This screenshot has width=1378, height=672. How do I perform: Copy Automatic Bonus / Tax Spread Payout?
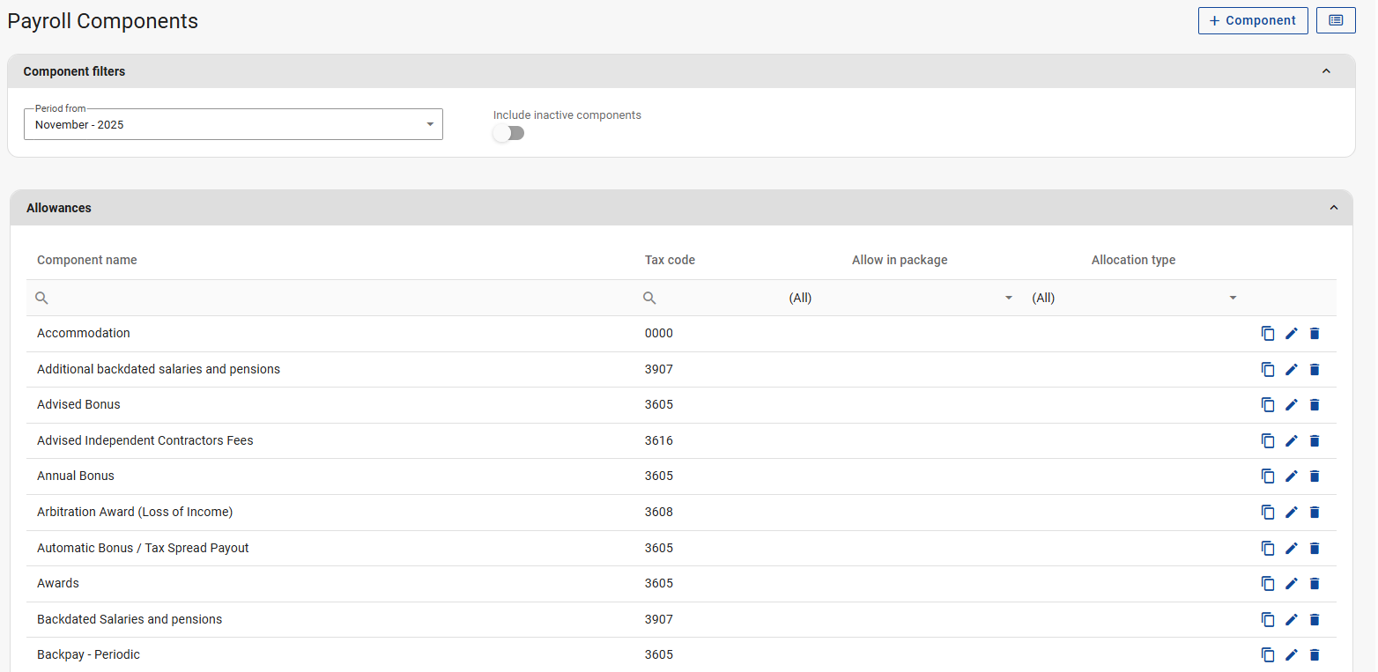1268,549
